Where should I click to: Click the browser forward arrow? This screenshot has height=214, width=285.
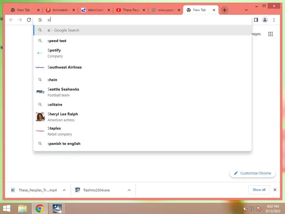[20, 20]
